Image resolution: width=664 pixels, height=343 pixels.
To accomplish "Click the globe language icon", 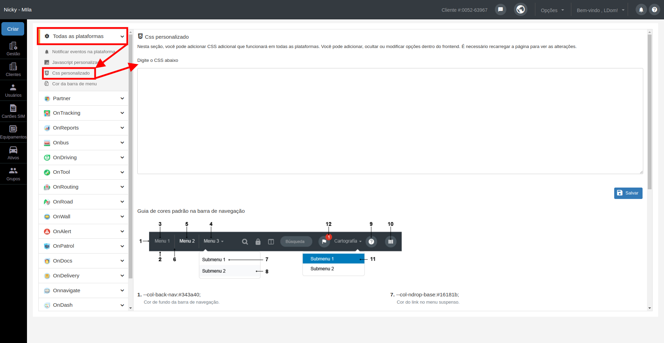I will (x=520, y=10).
